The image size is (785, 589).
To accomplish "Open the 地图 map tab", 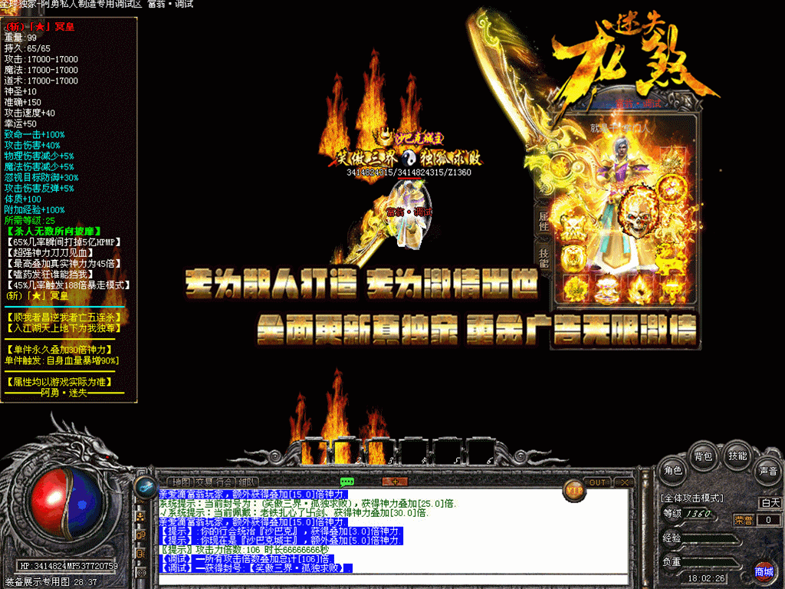I will tap(182, 482).
